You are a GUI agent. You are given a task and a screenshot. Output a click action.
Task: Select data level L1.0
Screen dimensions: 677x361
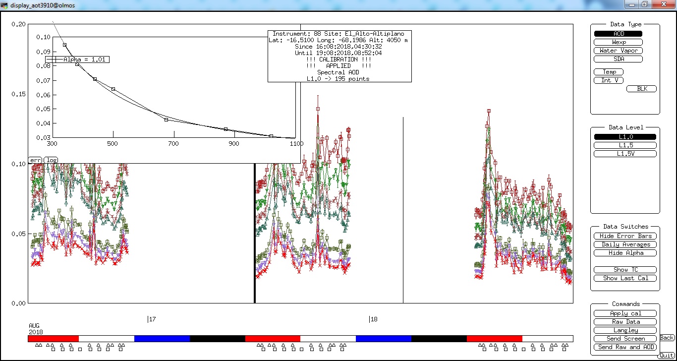pyautogui.click(x=625, y=137)
